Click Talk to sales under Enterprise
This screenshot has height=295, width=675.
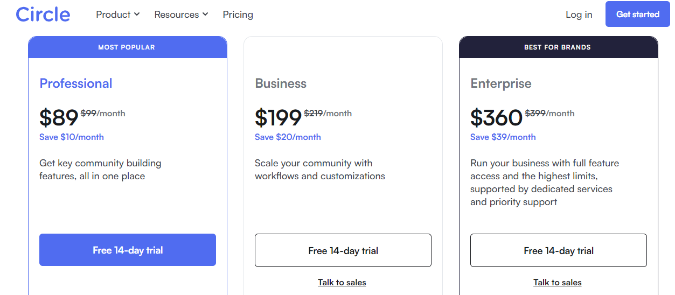point(558,282)
